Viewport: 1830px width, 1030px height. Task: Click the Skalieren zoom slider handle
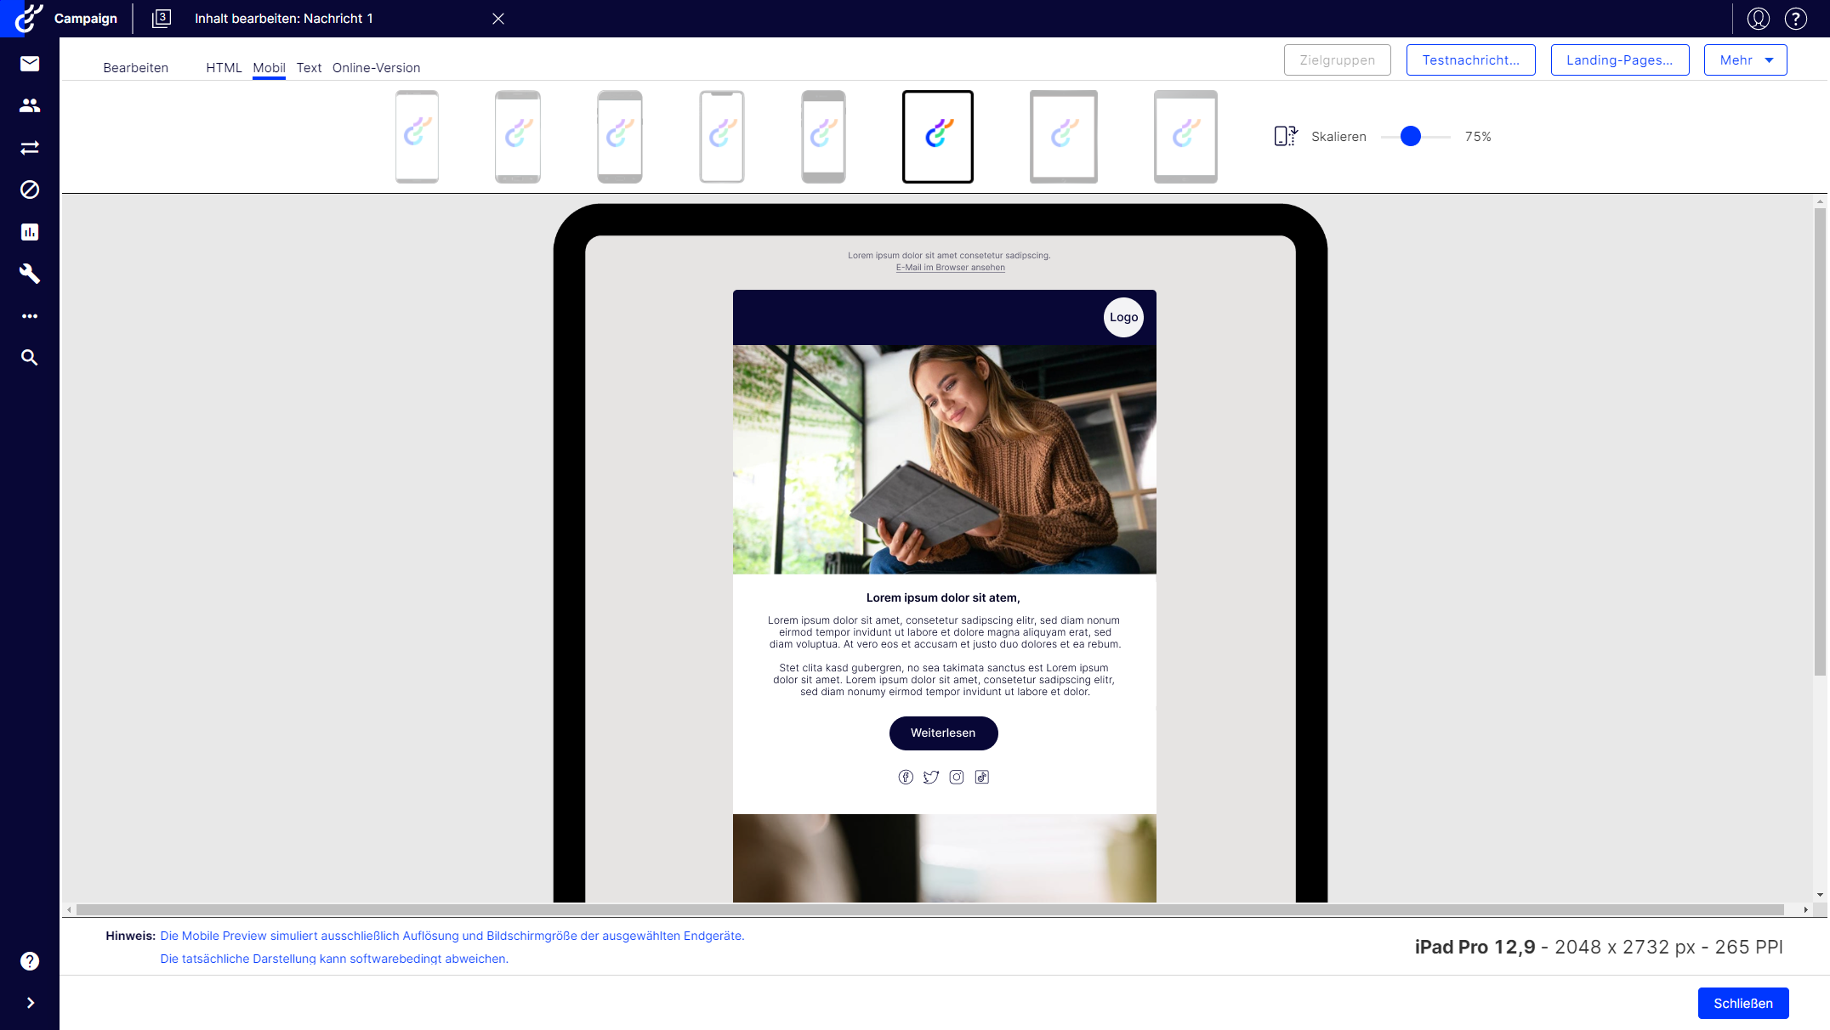click(1411, 136)
